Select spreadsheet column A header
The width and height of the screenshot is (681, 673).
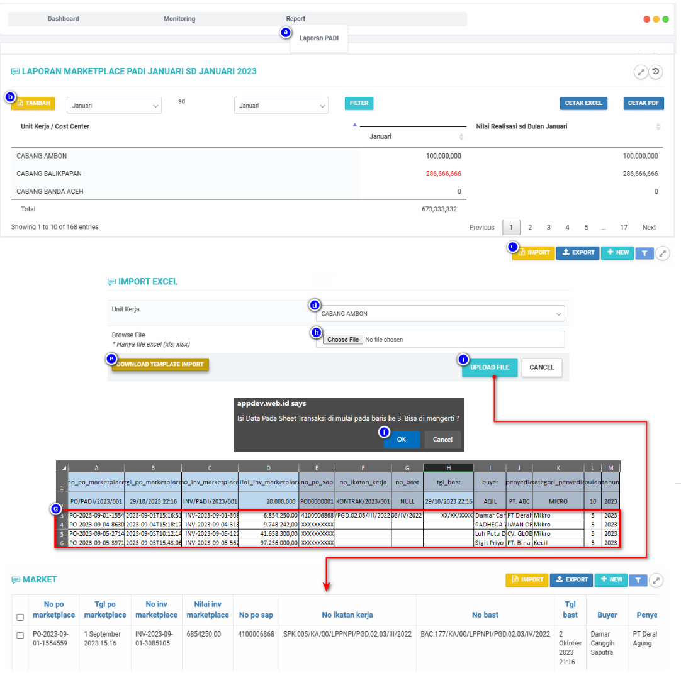coord(96,468)
